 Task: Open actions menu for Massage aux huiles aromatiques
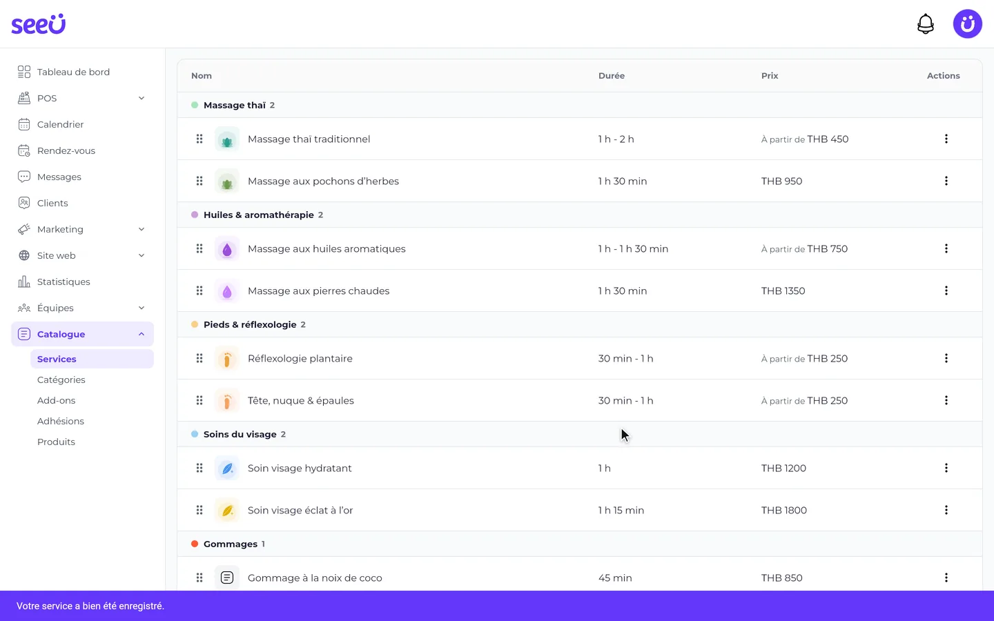coord(946,248)
